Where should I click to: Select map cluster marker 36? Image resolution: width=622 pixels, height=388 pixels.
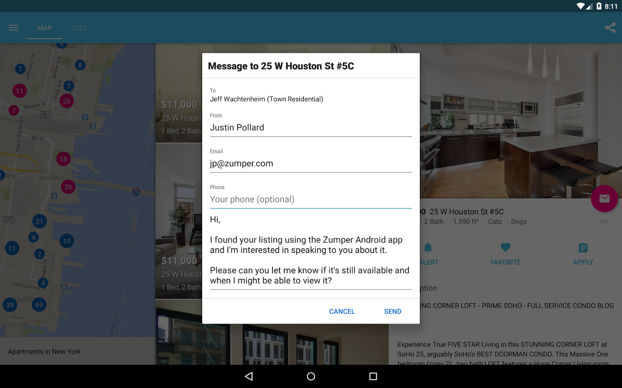(x=68, y=187)
